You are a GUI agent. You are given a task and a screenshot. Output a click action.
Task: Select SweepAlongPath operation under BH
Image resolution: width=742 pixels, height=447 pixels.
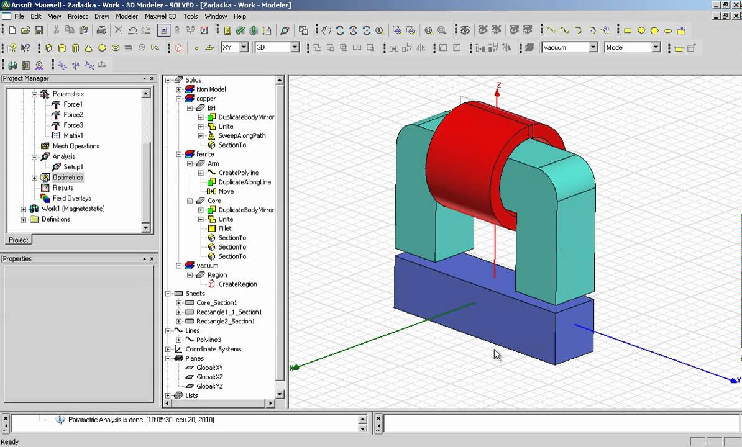click(x=242, y=135)
